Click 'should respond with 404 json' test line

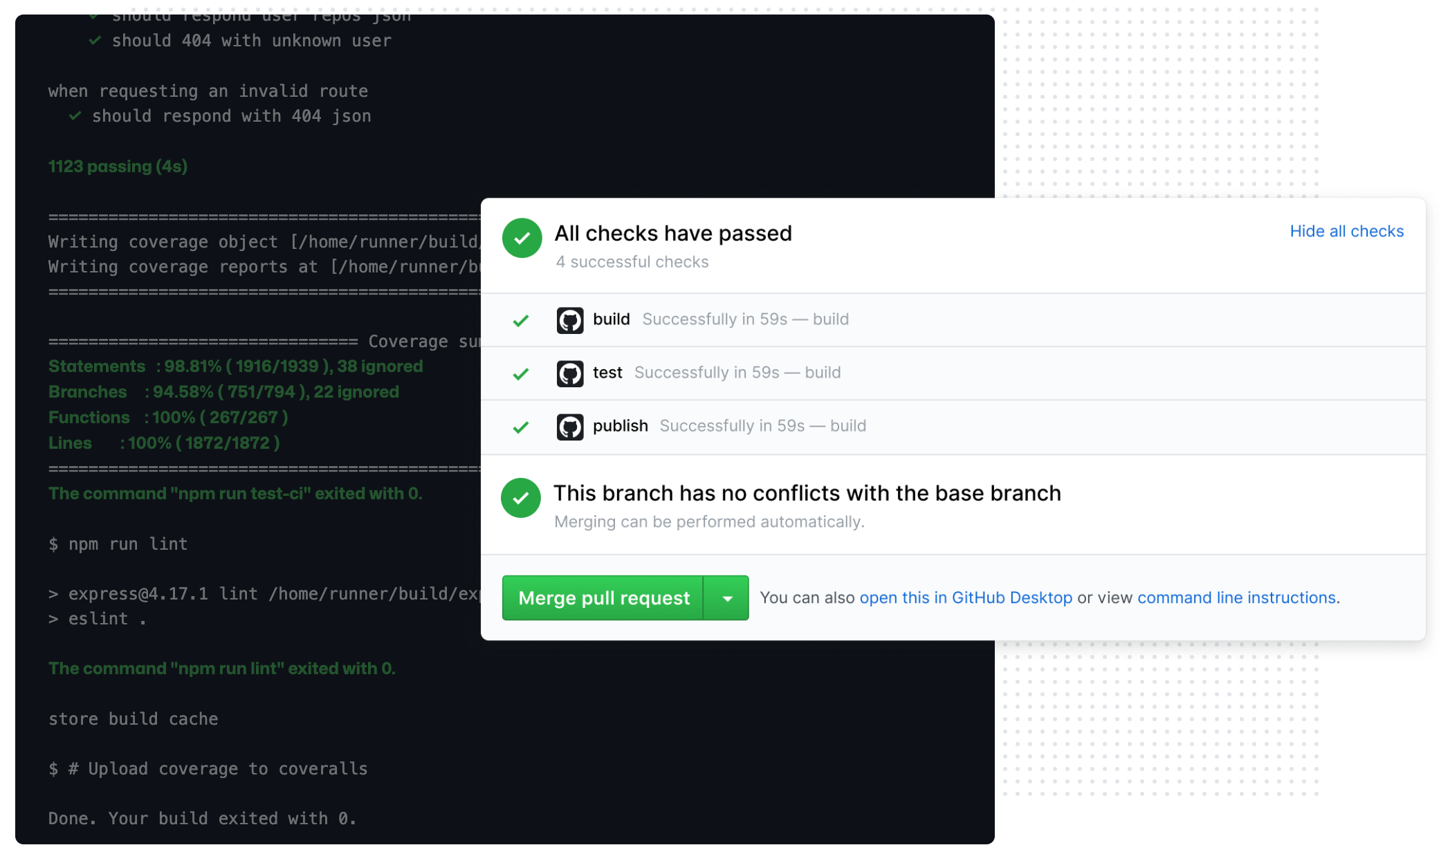(x=231, y=116)
